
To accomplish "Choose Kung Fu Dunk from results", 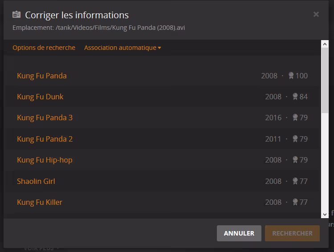I will coord(40,97).
